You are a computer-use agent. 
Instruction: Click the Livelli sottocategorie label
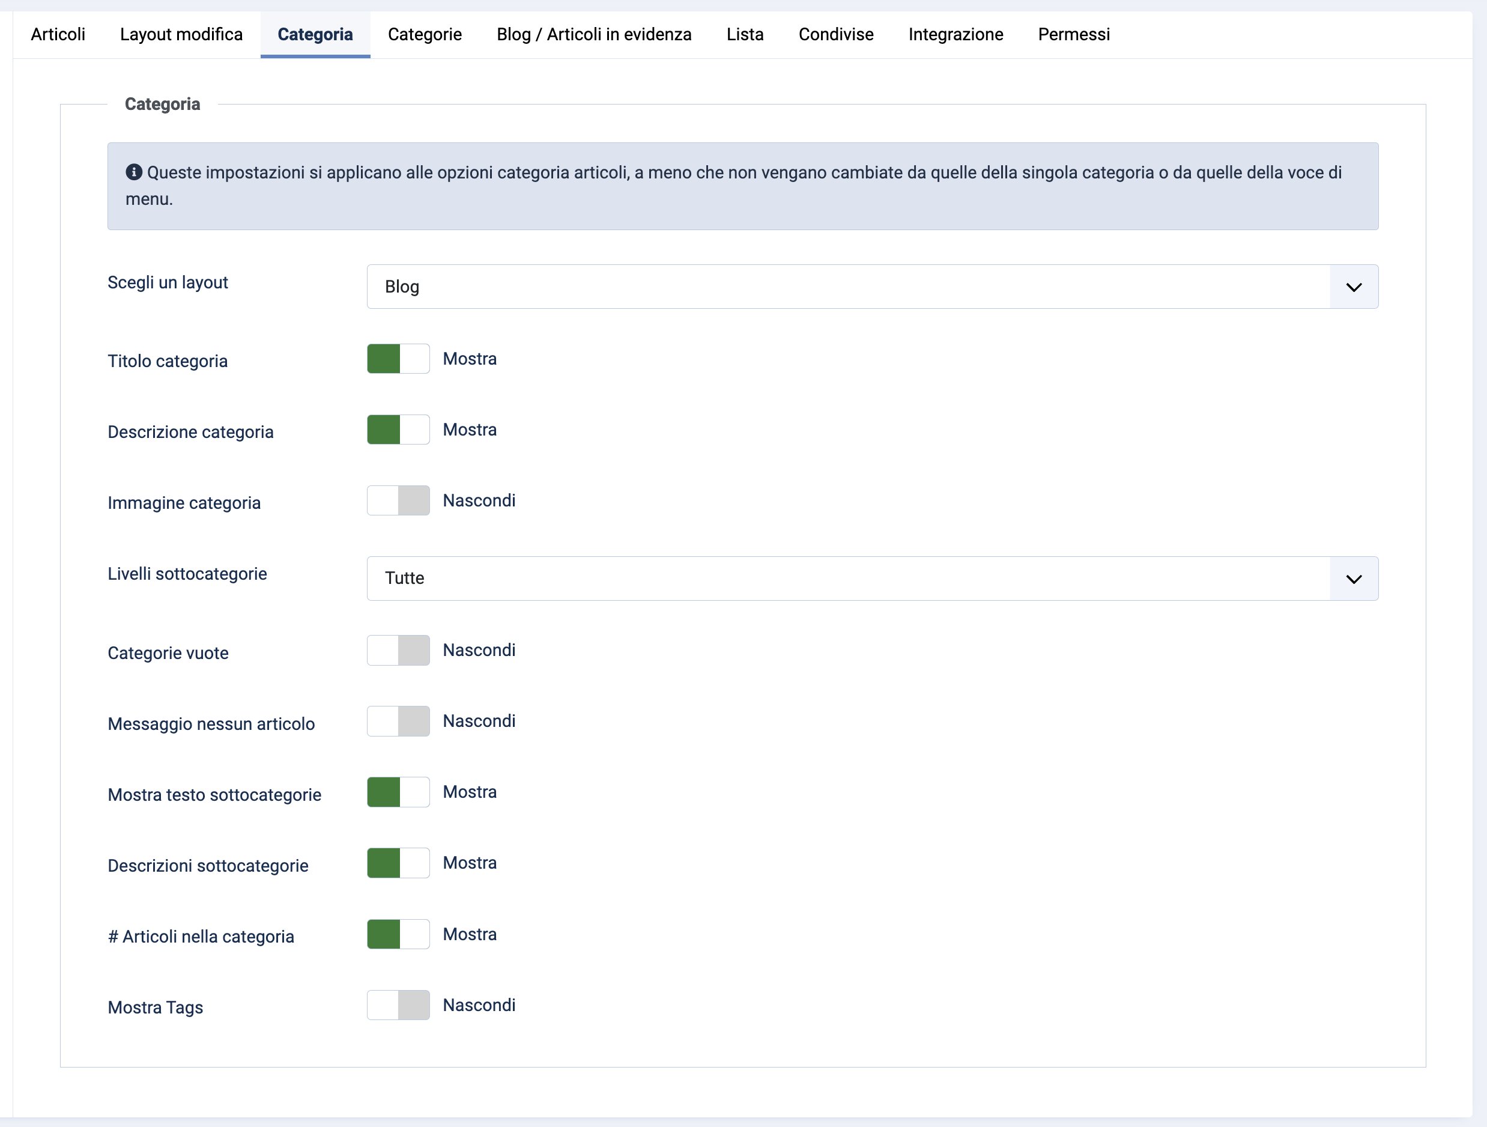click(x=187, y=574)
